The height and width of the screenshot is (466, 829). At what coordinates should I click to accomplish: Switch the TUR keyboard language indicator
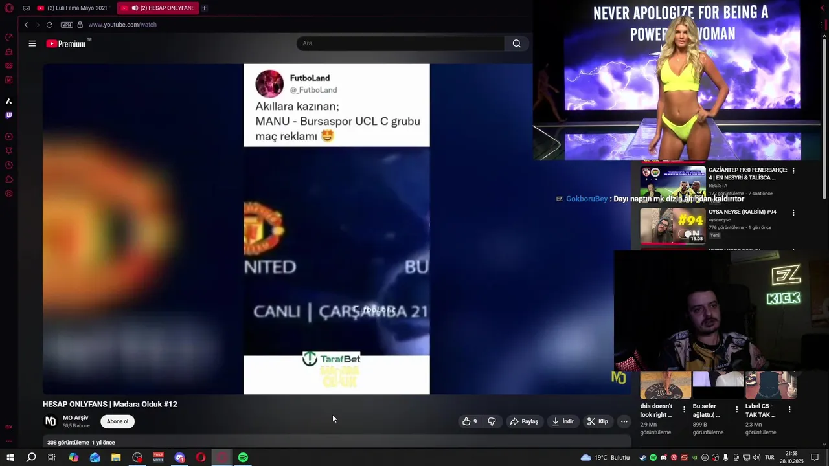click(x=770, y=458)
